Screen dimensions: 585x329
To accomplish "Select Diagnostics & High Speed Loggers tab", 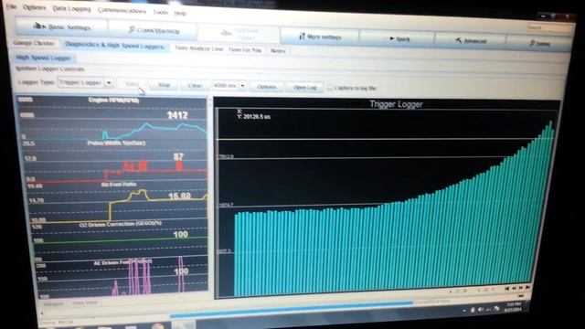I will click(114, 46).
